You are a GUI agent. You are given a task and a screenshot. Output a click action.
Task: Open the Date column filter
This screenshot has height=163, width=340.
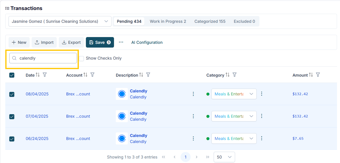[x=45, y=75]
